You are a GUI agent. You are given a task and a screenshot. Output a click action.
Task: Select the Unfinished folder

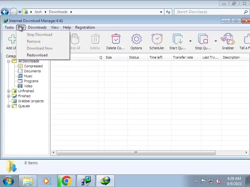click(x=26, y=91)
